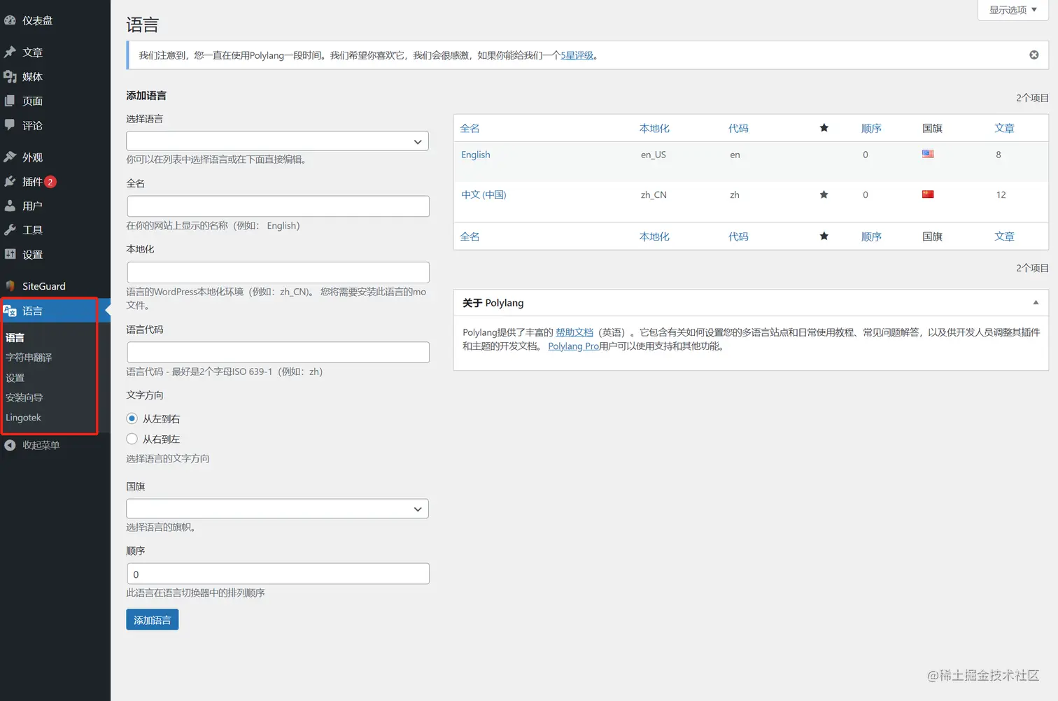The width and height of the screenshot is (1058, 701).
Task: Open 设置 under 语言 submenu
Action: [15, 377]
